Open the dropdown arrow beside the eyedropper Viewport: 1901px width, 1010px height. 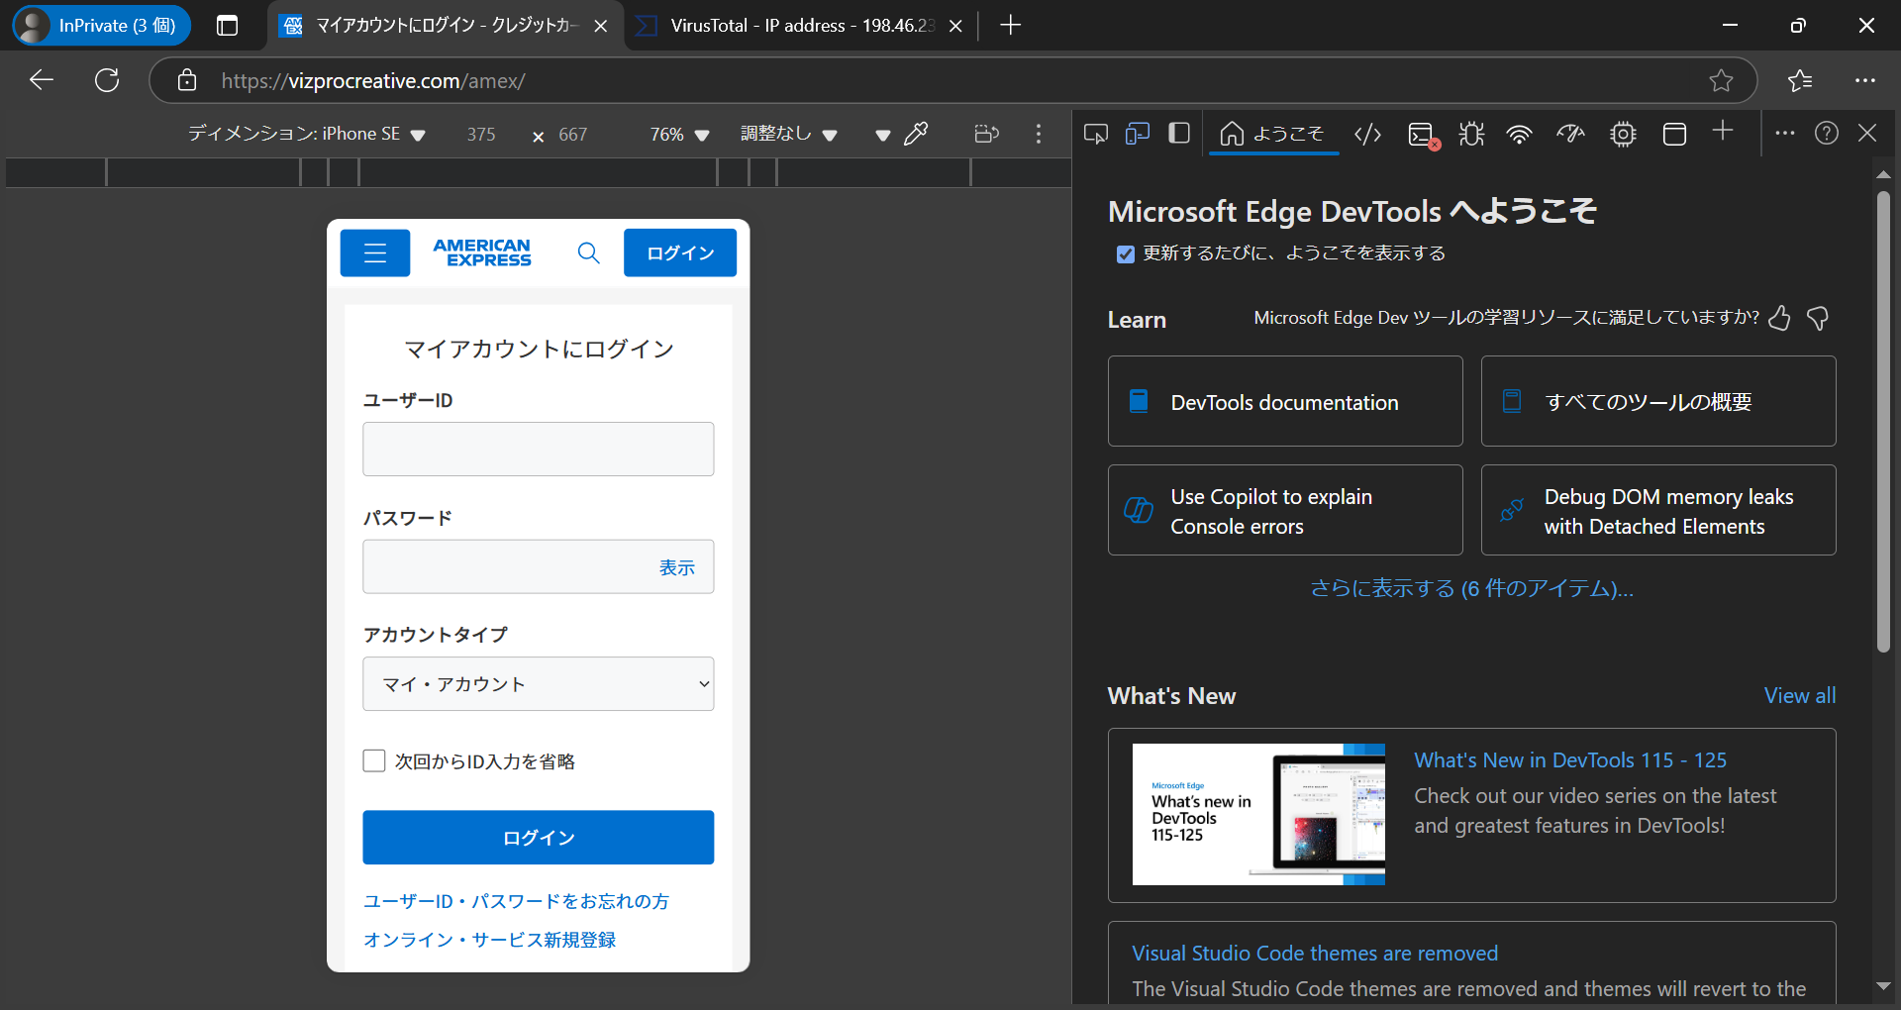[882, 135]
